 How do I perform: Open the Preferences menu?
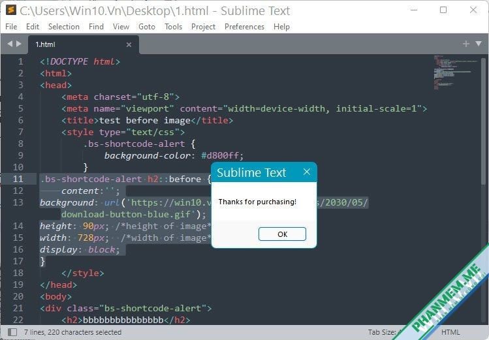[244, 27]
